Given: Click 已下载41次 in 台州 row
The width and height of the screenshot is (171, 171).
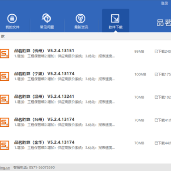Looking at the screenshot, I should 163,120.
